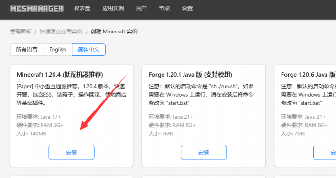336x178 pixels.
Task: Click the 环境要求: Java 21+ text of Forge 1.20.1
Action: click(171, 117)
